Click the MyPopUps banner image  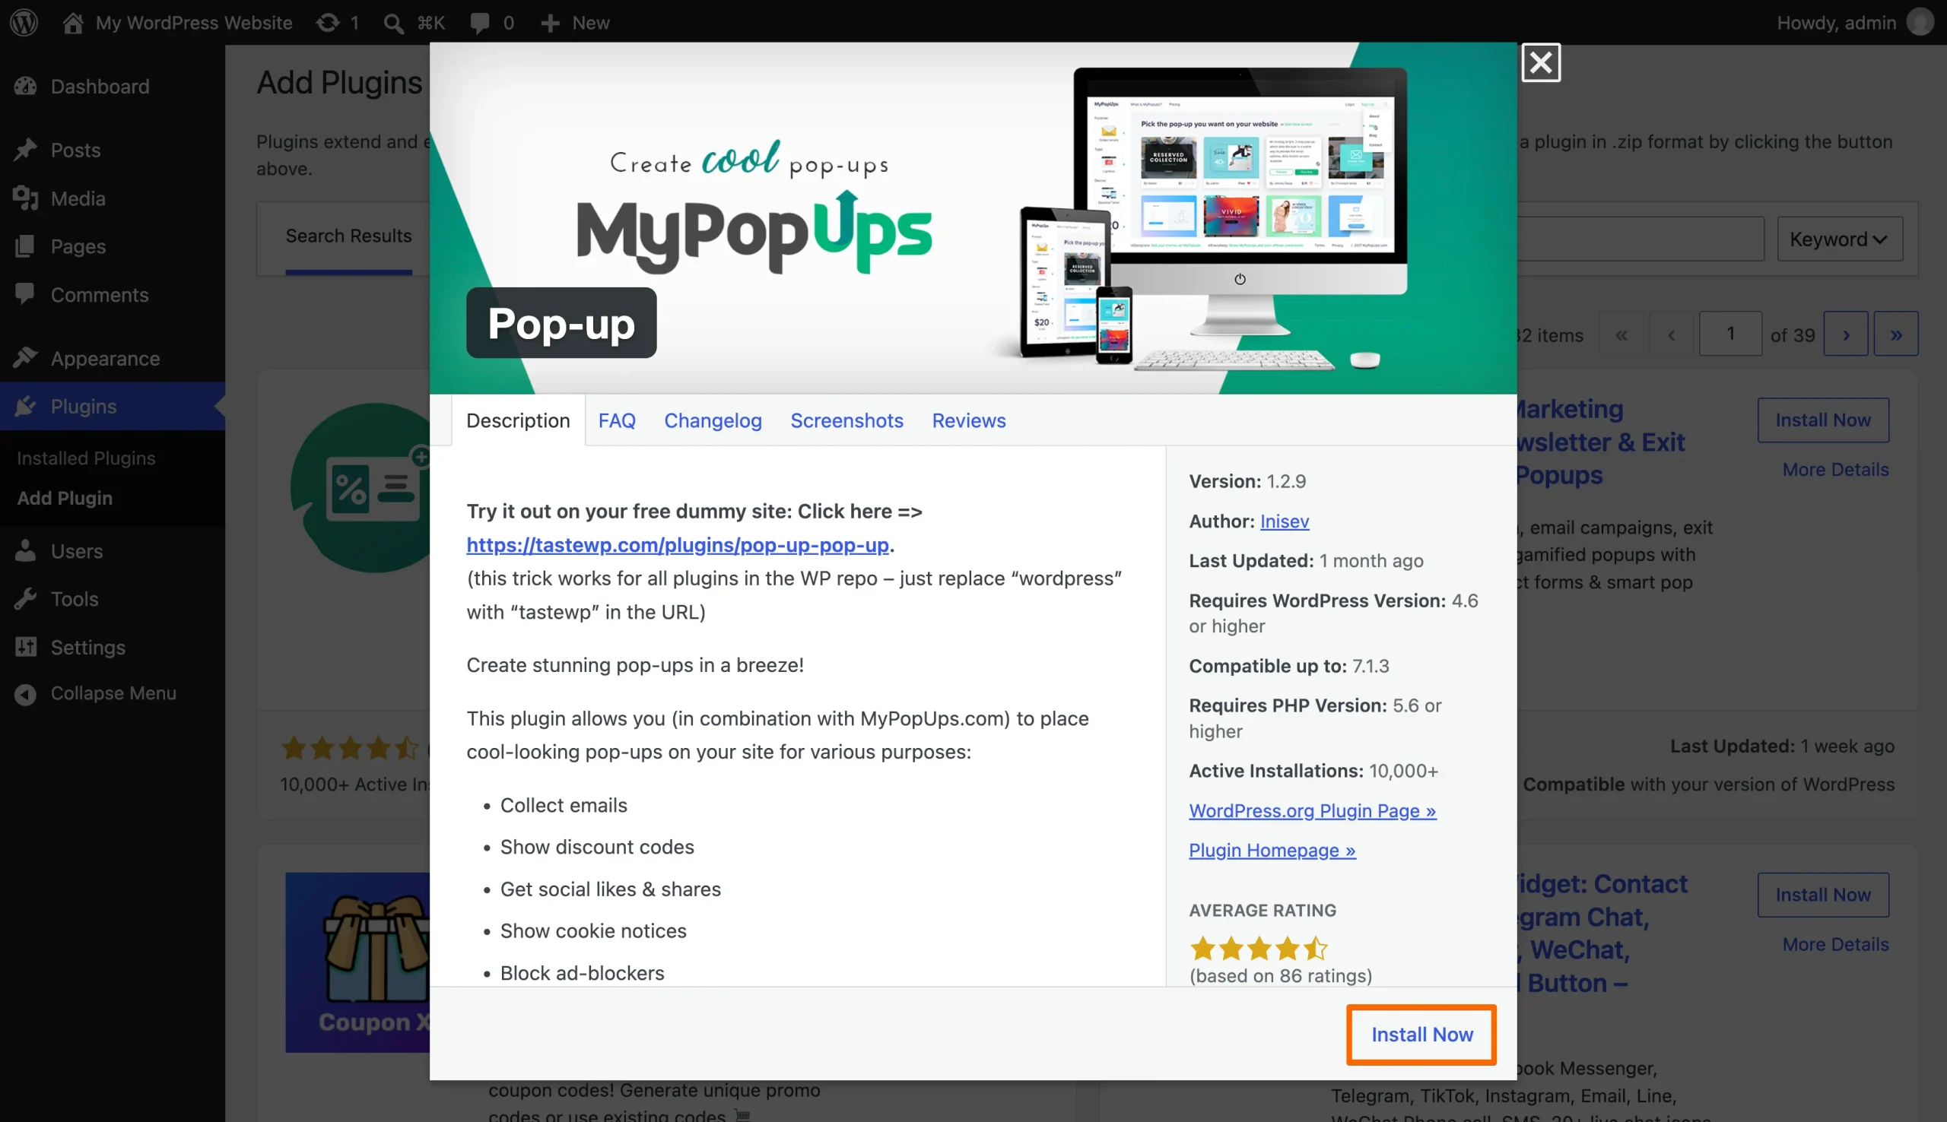click(x=973, y=219)
